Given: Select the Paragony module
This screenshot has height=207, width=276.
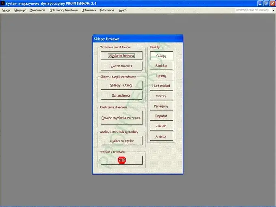Looking at the screenshot, I should (x=161, y=106).
